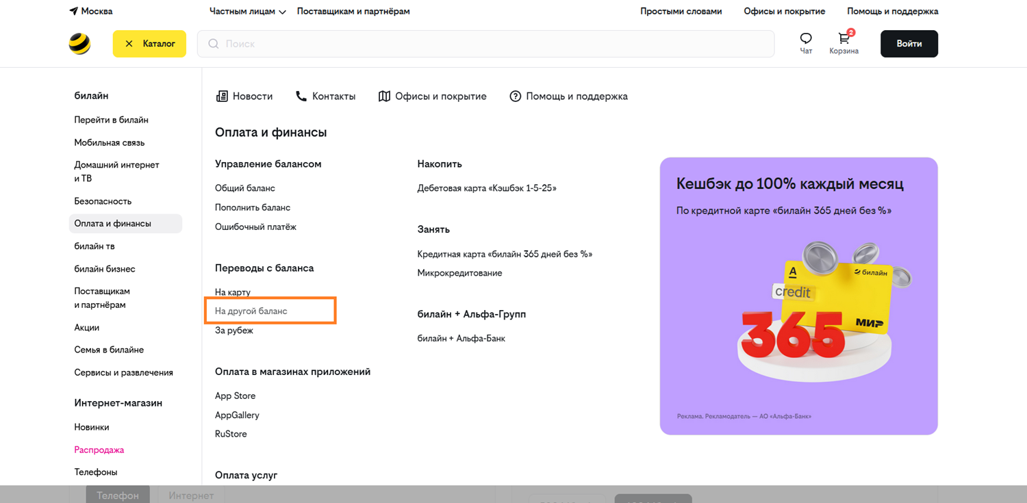Click the Войти login button
The width and height of the screenshot is (1027, 503).
tap(909, 44)
